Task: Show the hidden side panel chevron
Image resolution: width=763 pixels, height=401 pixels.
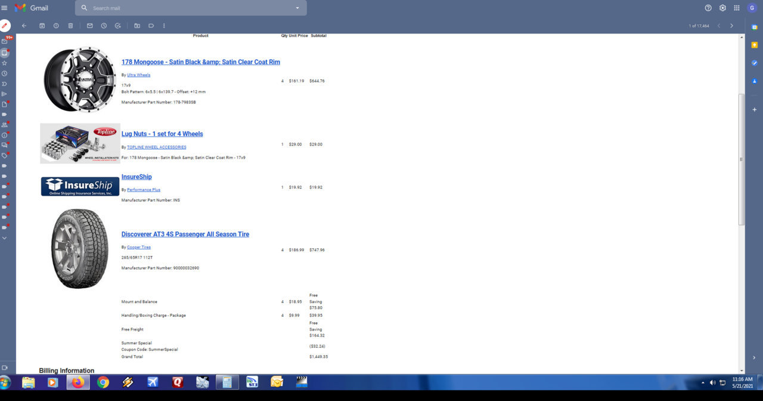Action: [x=754, y=357]
